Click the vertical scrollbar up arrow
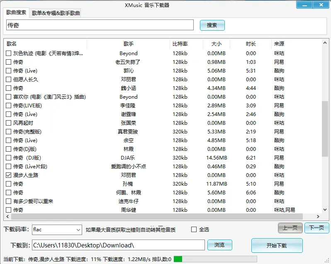The image size is (331, 264). coord(325,43)
